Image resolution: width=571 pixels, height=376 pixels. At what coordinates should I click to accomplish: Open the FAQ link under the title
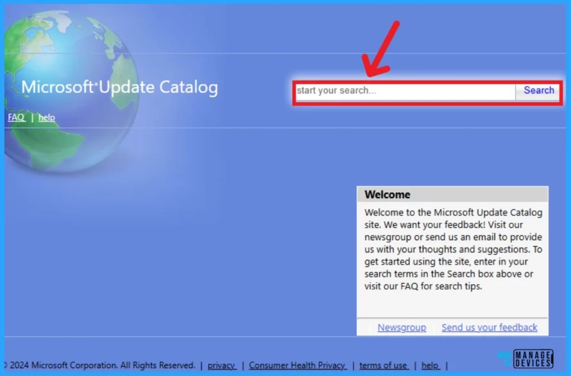point(16,118)
